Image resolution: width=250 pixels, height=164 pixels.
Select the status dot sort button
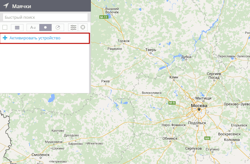[45, 27]
